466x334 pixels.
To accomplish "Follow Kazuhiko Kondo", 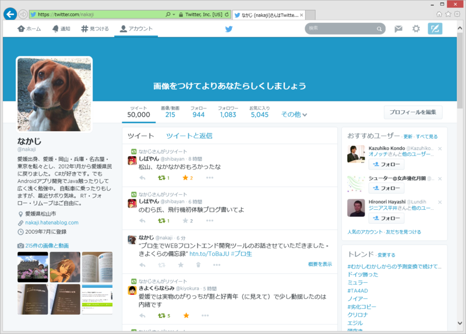I will coord(386,164).
